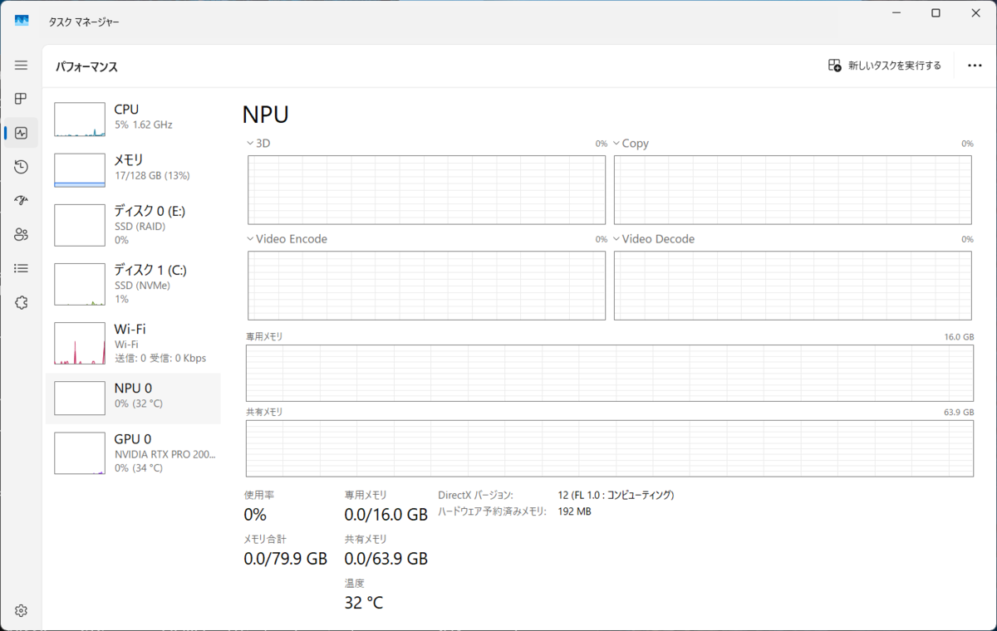Click 新しいタスクを実行する button

885,66
